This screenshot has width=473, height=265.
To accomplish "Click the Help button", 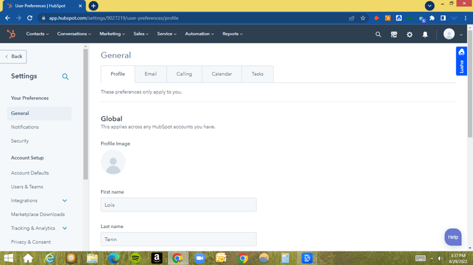I will (x=452, y=237).
